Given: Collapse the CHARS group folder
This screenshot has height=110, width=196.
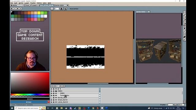Looking at the screenshot, I should tap(56, 91).
